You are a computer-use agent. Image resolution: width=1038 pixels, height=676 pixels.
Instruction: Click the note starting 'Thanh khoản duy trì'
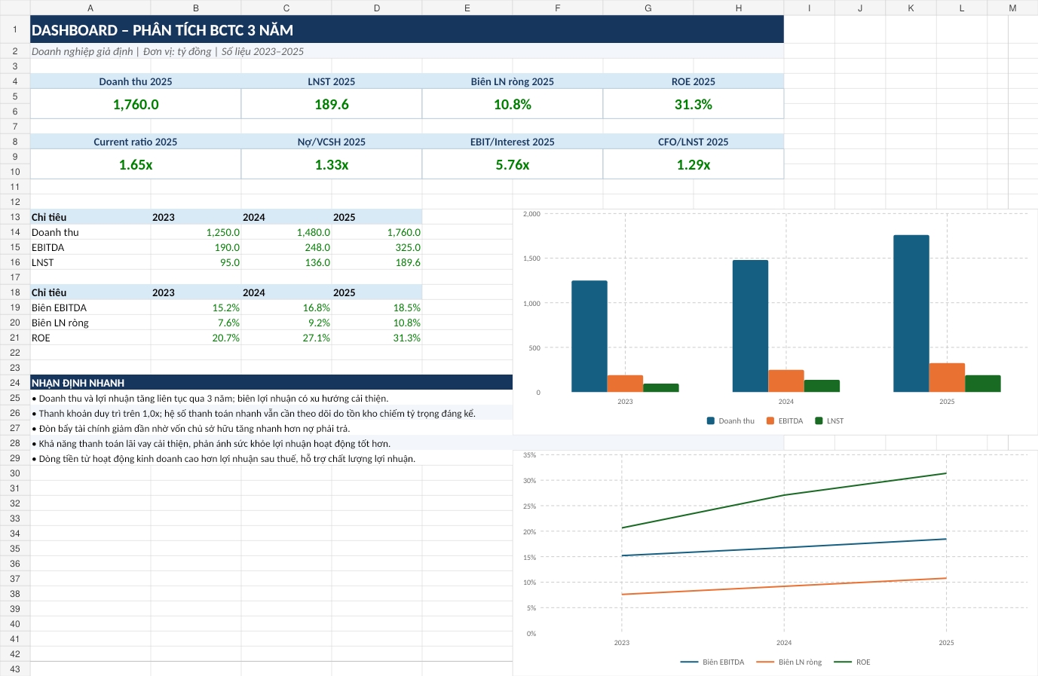[271, 413]
